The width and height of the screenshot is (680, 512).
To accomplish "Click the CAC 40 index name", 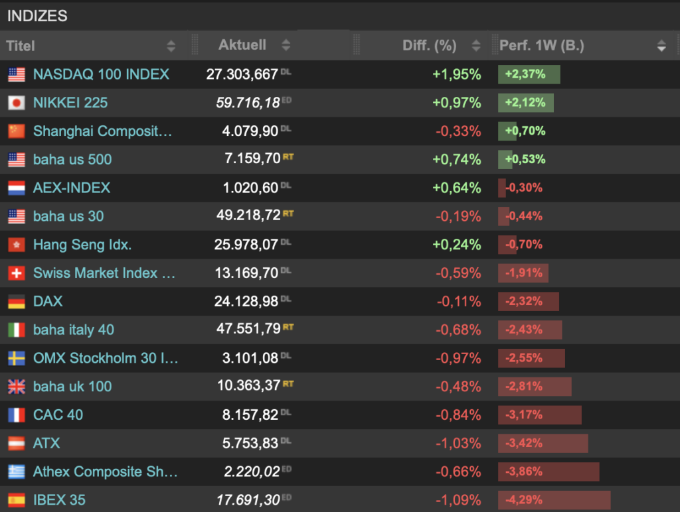I will click(x=58, y=415).
